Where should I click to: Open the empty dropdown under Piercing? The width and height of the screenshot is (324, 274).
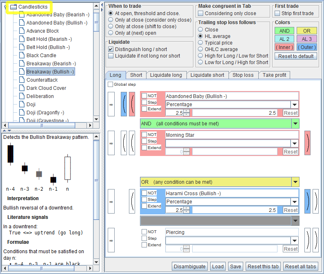point(295,241)
